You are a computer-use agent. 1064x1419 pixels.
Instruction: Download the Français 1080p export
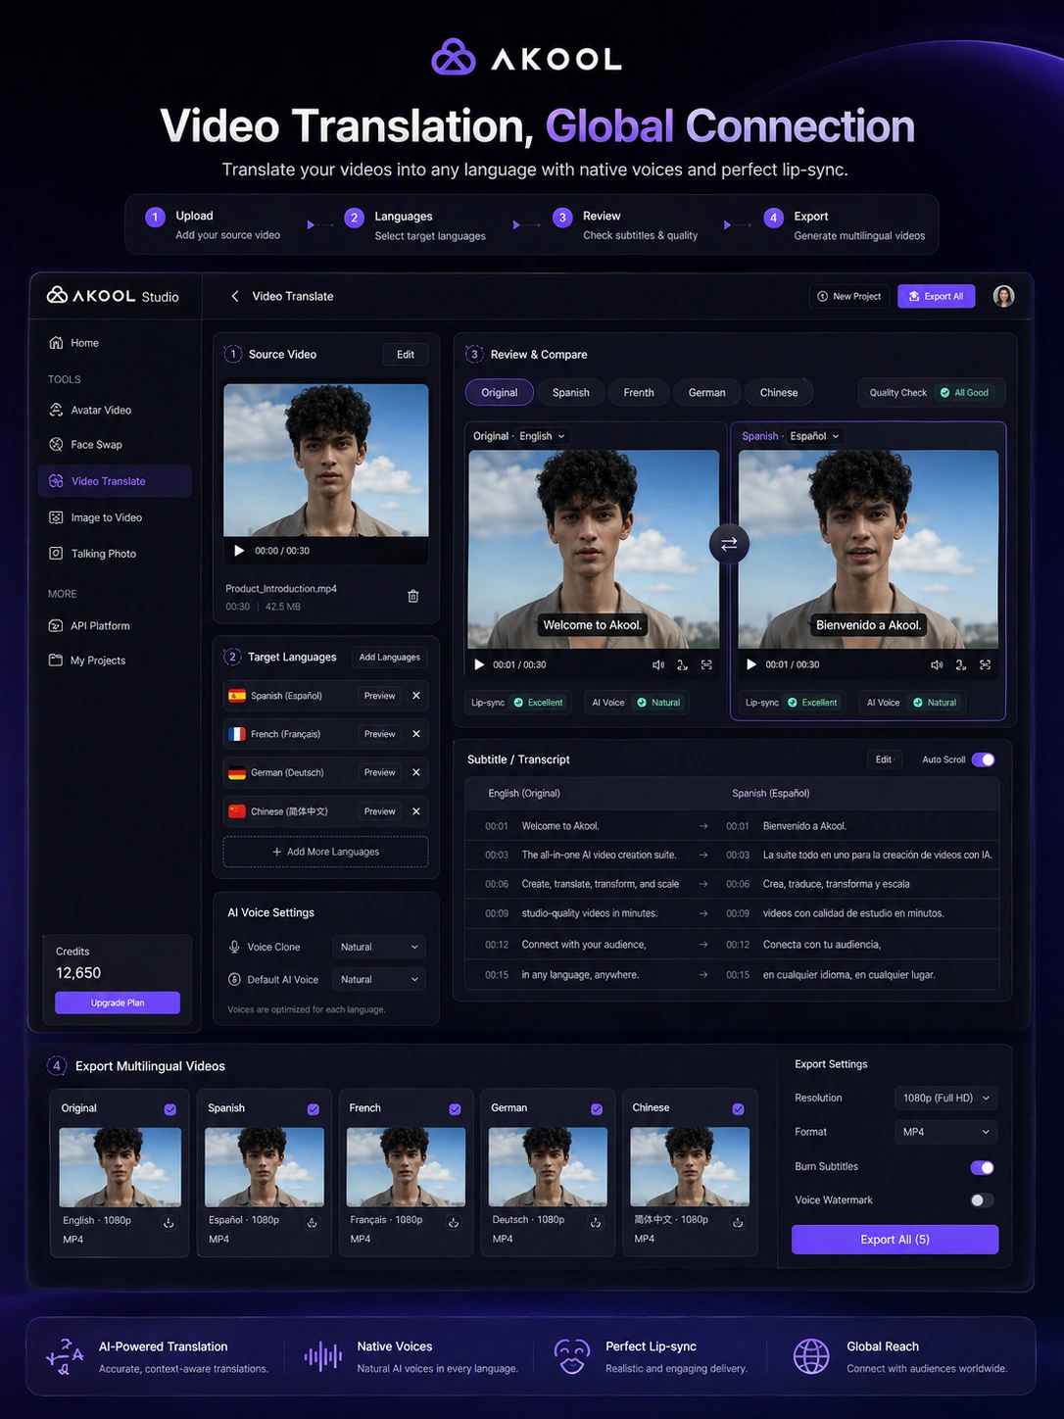[454, 1223]
